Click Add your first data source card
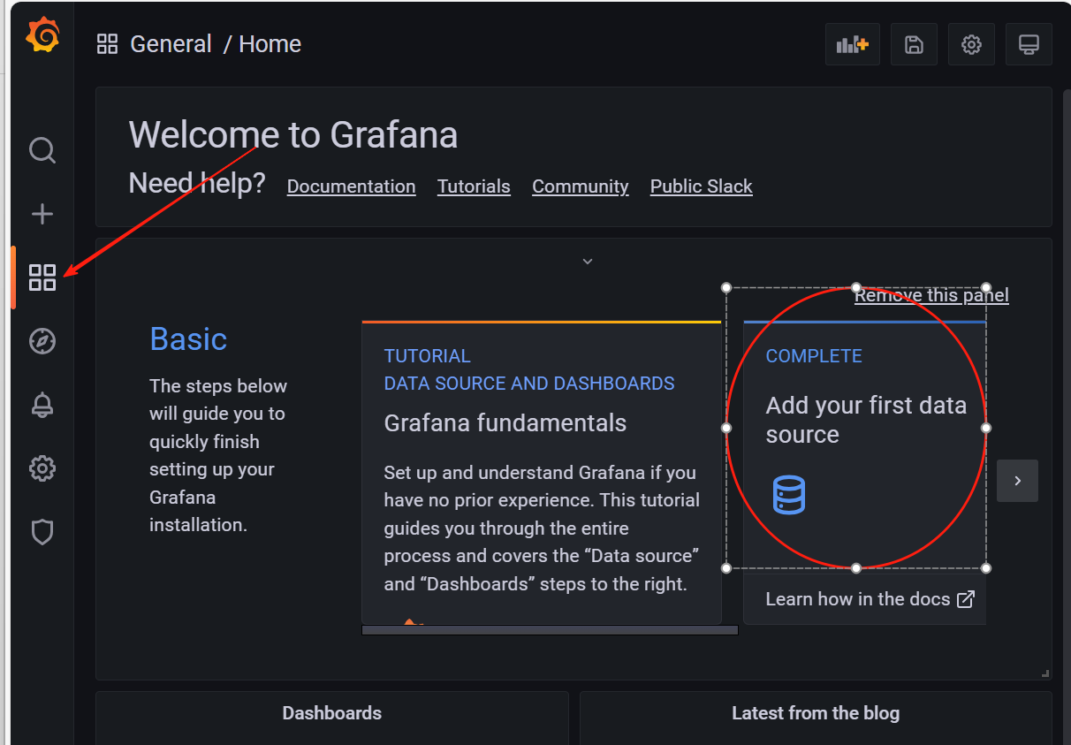 coord(865,473)
